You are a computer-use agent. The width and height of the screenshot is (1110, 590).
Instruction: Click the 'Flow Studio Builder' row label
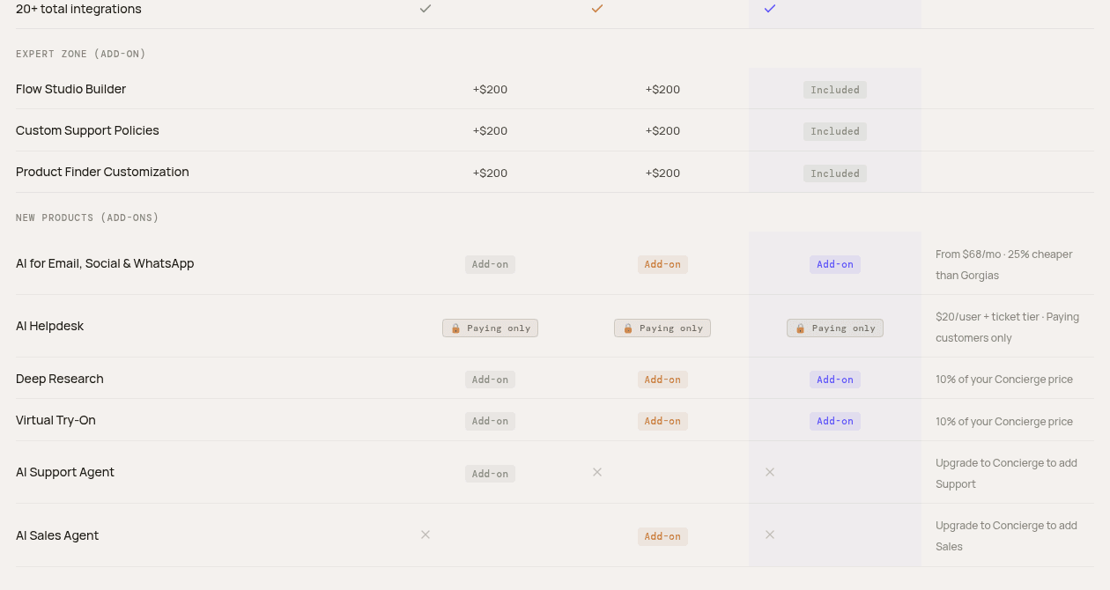click(70, 89)
